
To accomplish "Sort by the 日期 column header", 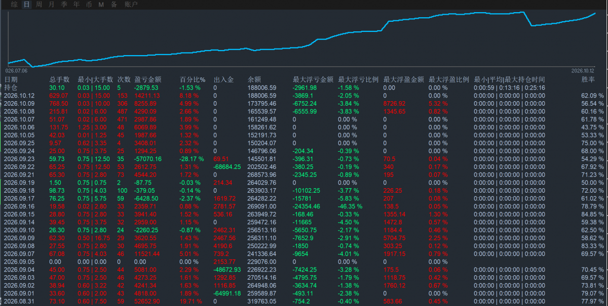I will [11, 79].
